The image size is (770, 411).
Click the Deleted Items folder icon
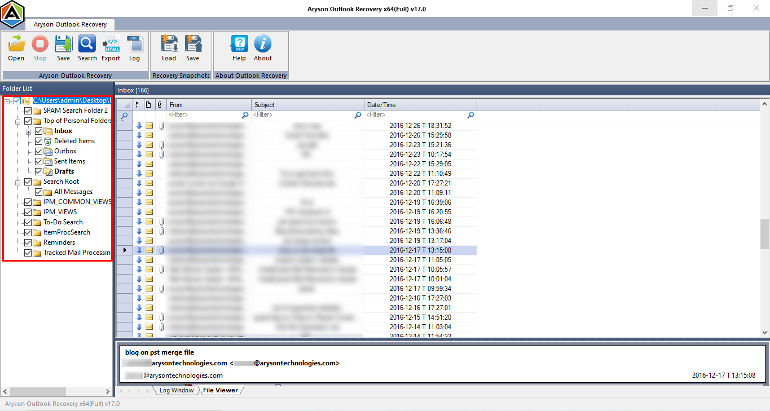click(48, 141)
